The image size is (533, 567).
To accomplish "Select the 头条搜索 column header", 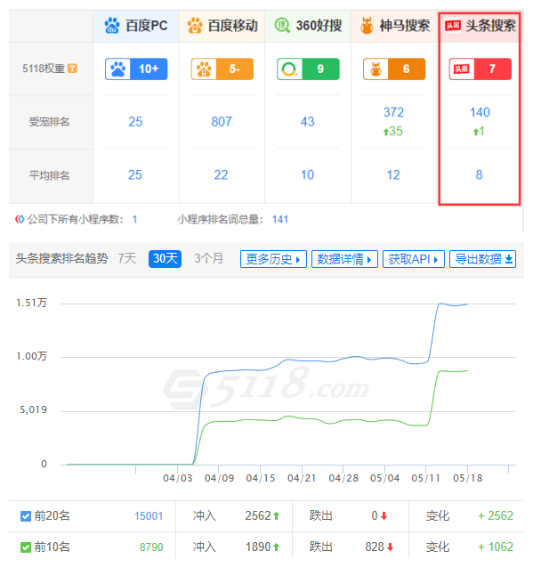I will [x=480, y=26].
